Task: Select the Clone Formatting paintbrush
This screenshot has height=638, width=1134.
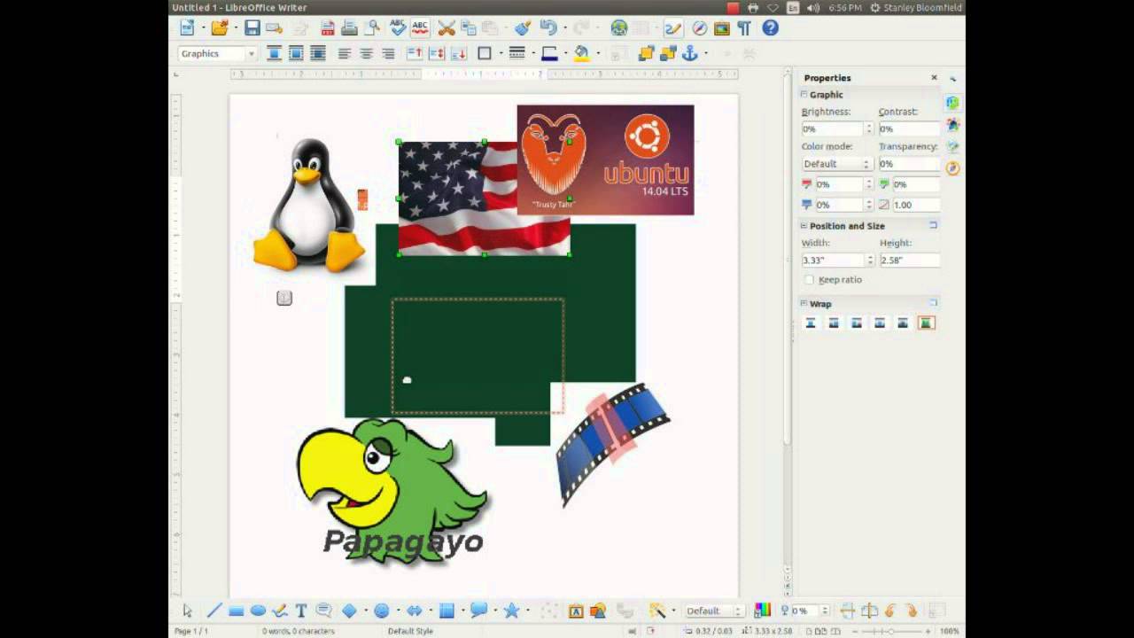Action: pos(523,28)
